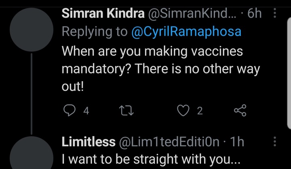The height and width of the screenshot is (169, 291).
Task: Open the @SimranKind... handle
Action: point(192,13)
